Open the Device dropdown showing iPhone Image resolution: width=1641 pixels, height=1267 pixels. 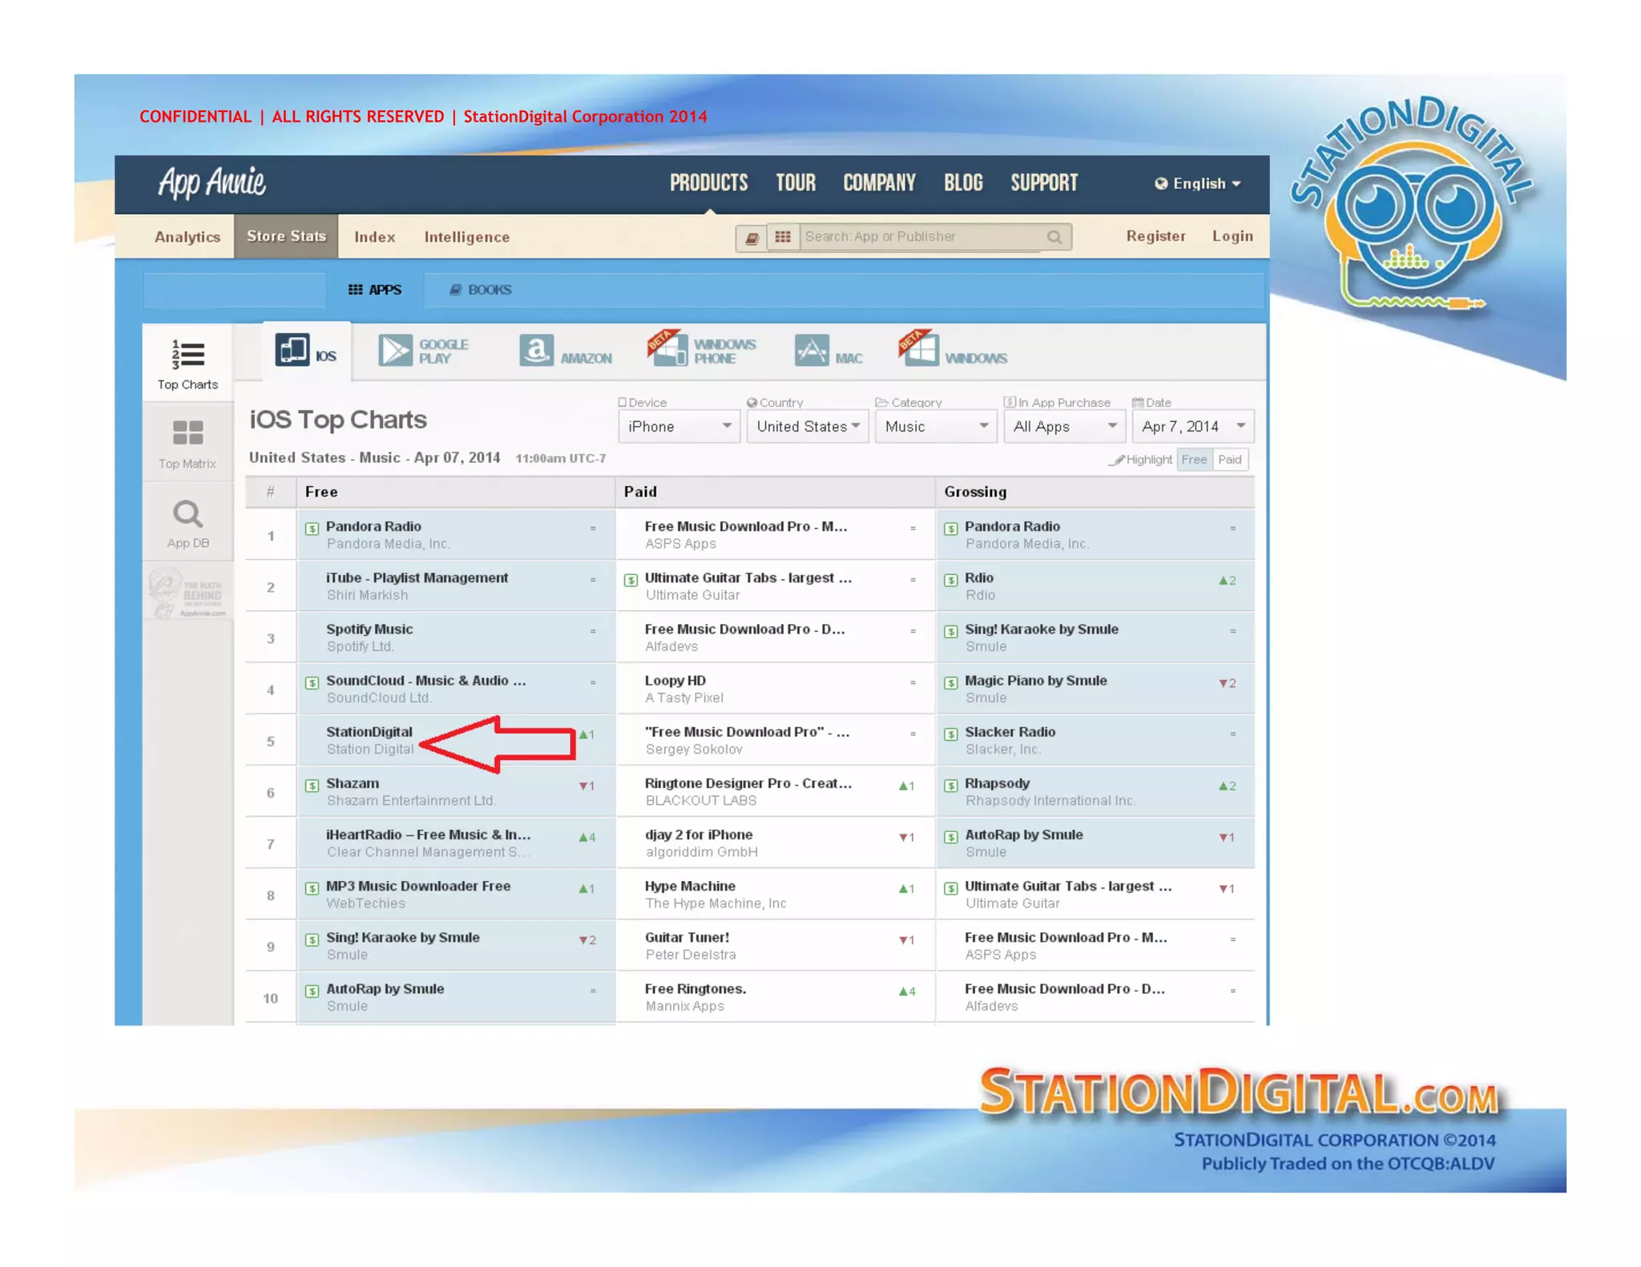678,427
